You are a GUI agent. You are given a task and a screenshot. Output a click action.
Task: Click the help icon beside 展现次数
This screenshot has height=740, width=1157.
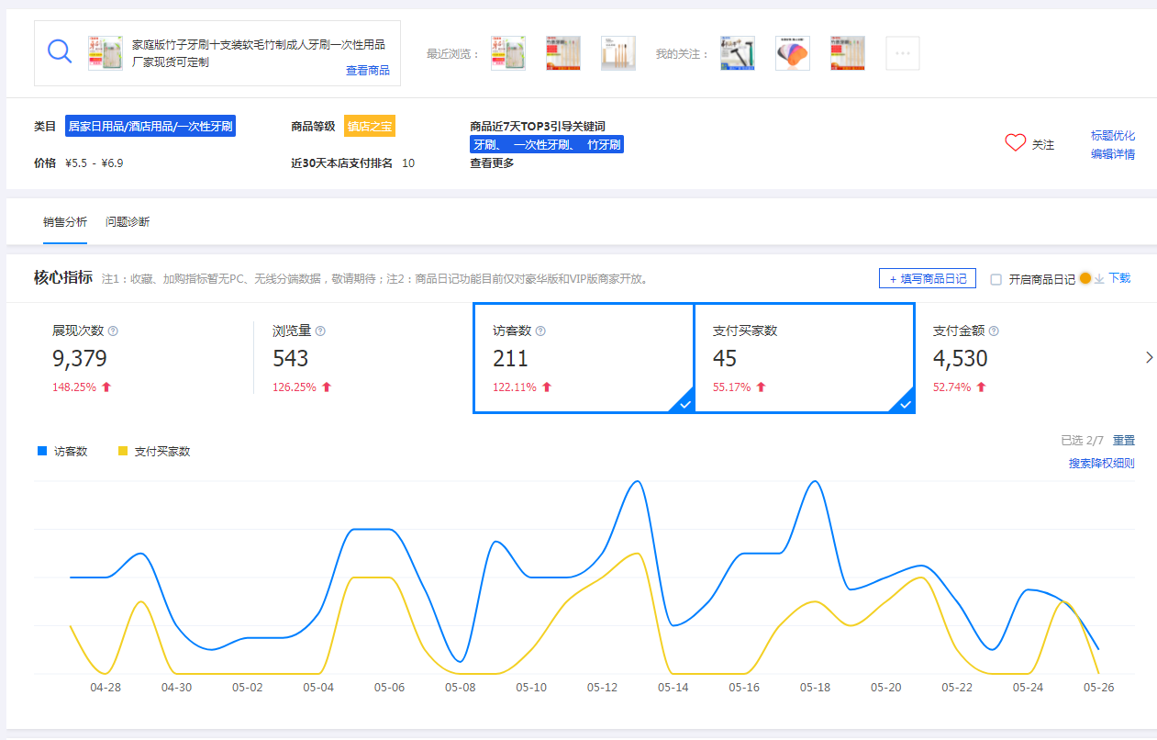(x=113, y=331)
